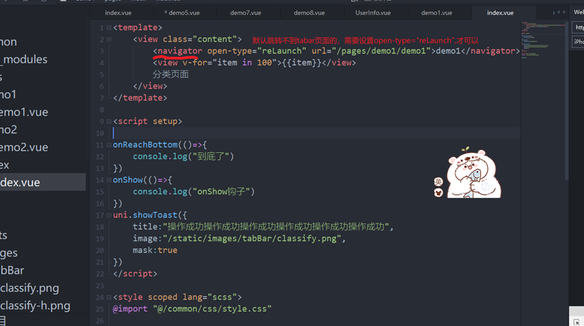Click the editor vertical scrollbar

[x=567, y=101]
